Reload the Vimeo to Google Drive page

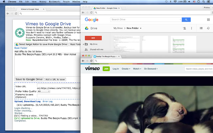click(x=16, y=14)
